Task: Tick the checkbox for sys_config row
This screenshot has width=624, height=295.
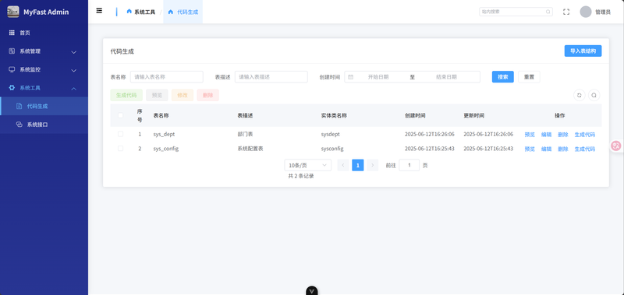Action: (121, 149)
